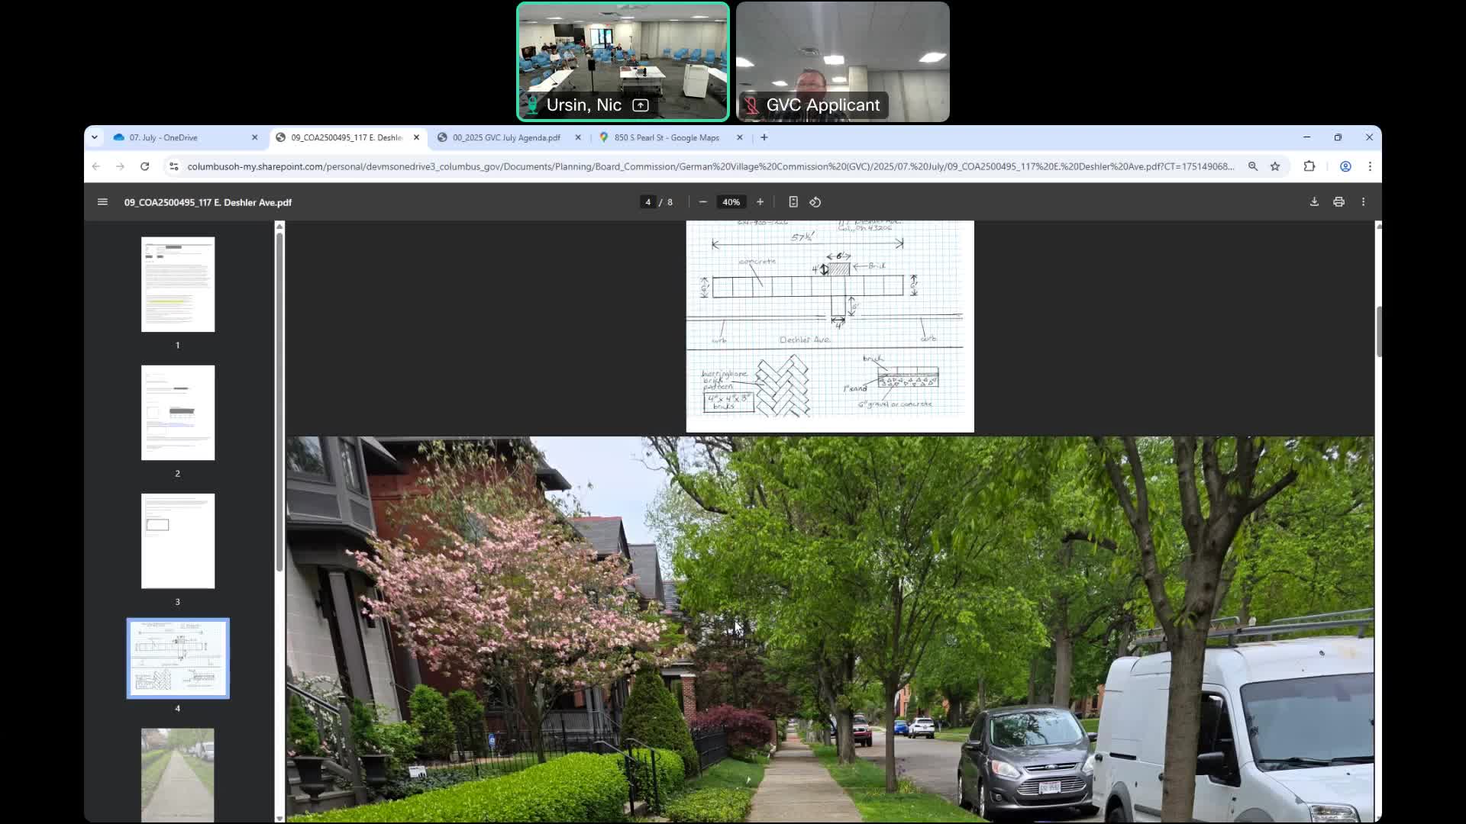Viewport: 1466px width, 824px height.
Task: Click the share screen icon beside Ursin, Nic
Action: pyautogui.click(x=641, y=105)
